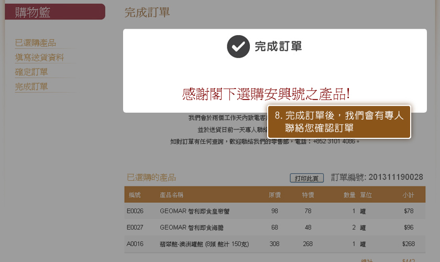Click the thank-you message in the dialog

(x=266, y=94)
